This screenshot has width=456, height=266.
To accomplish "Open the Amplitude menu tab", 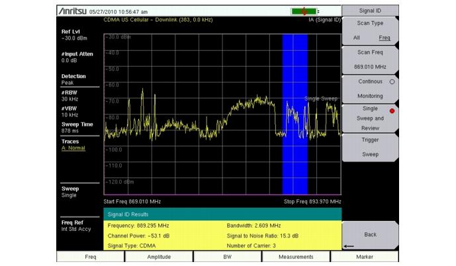I will pos(158,257).
